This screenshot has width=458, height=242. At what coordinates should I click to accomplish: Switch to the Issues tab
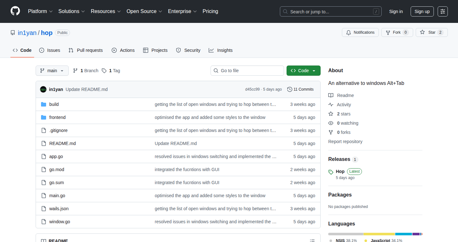click(x=50, y=50)
